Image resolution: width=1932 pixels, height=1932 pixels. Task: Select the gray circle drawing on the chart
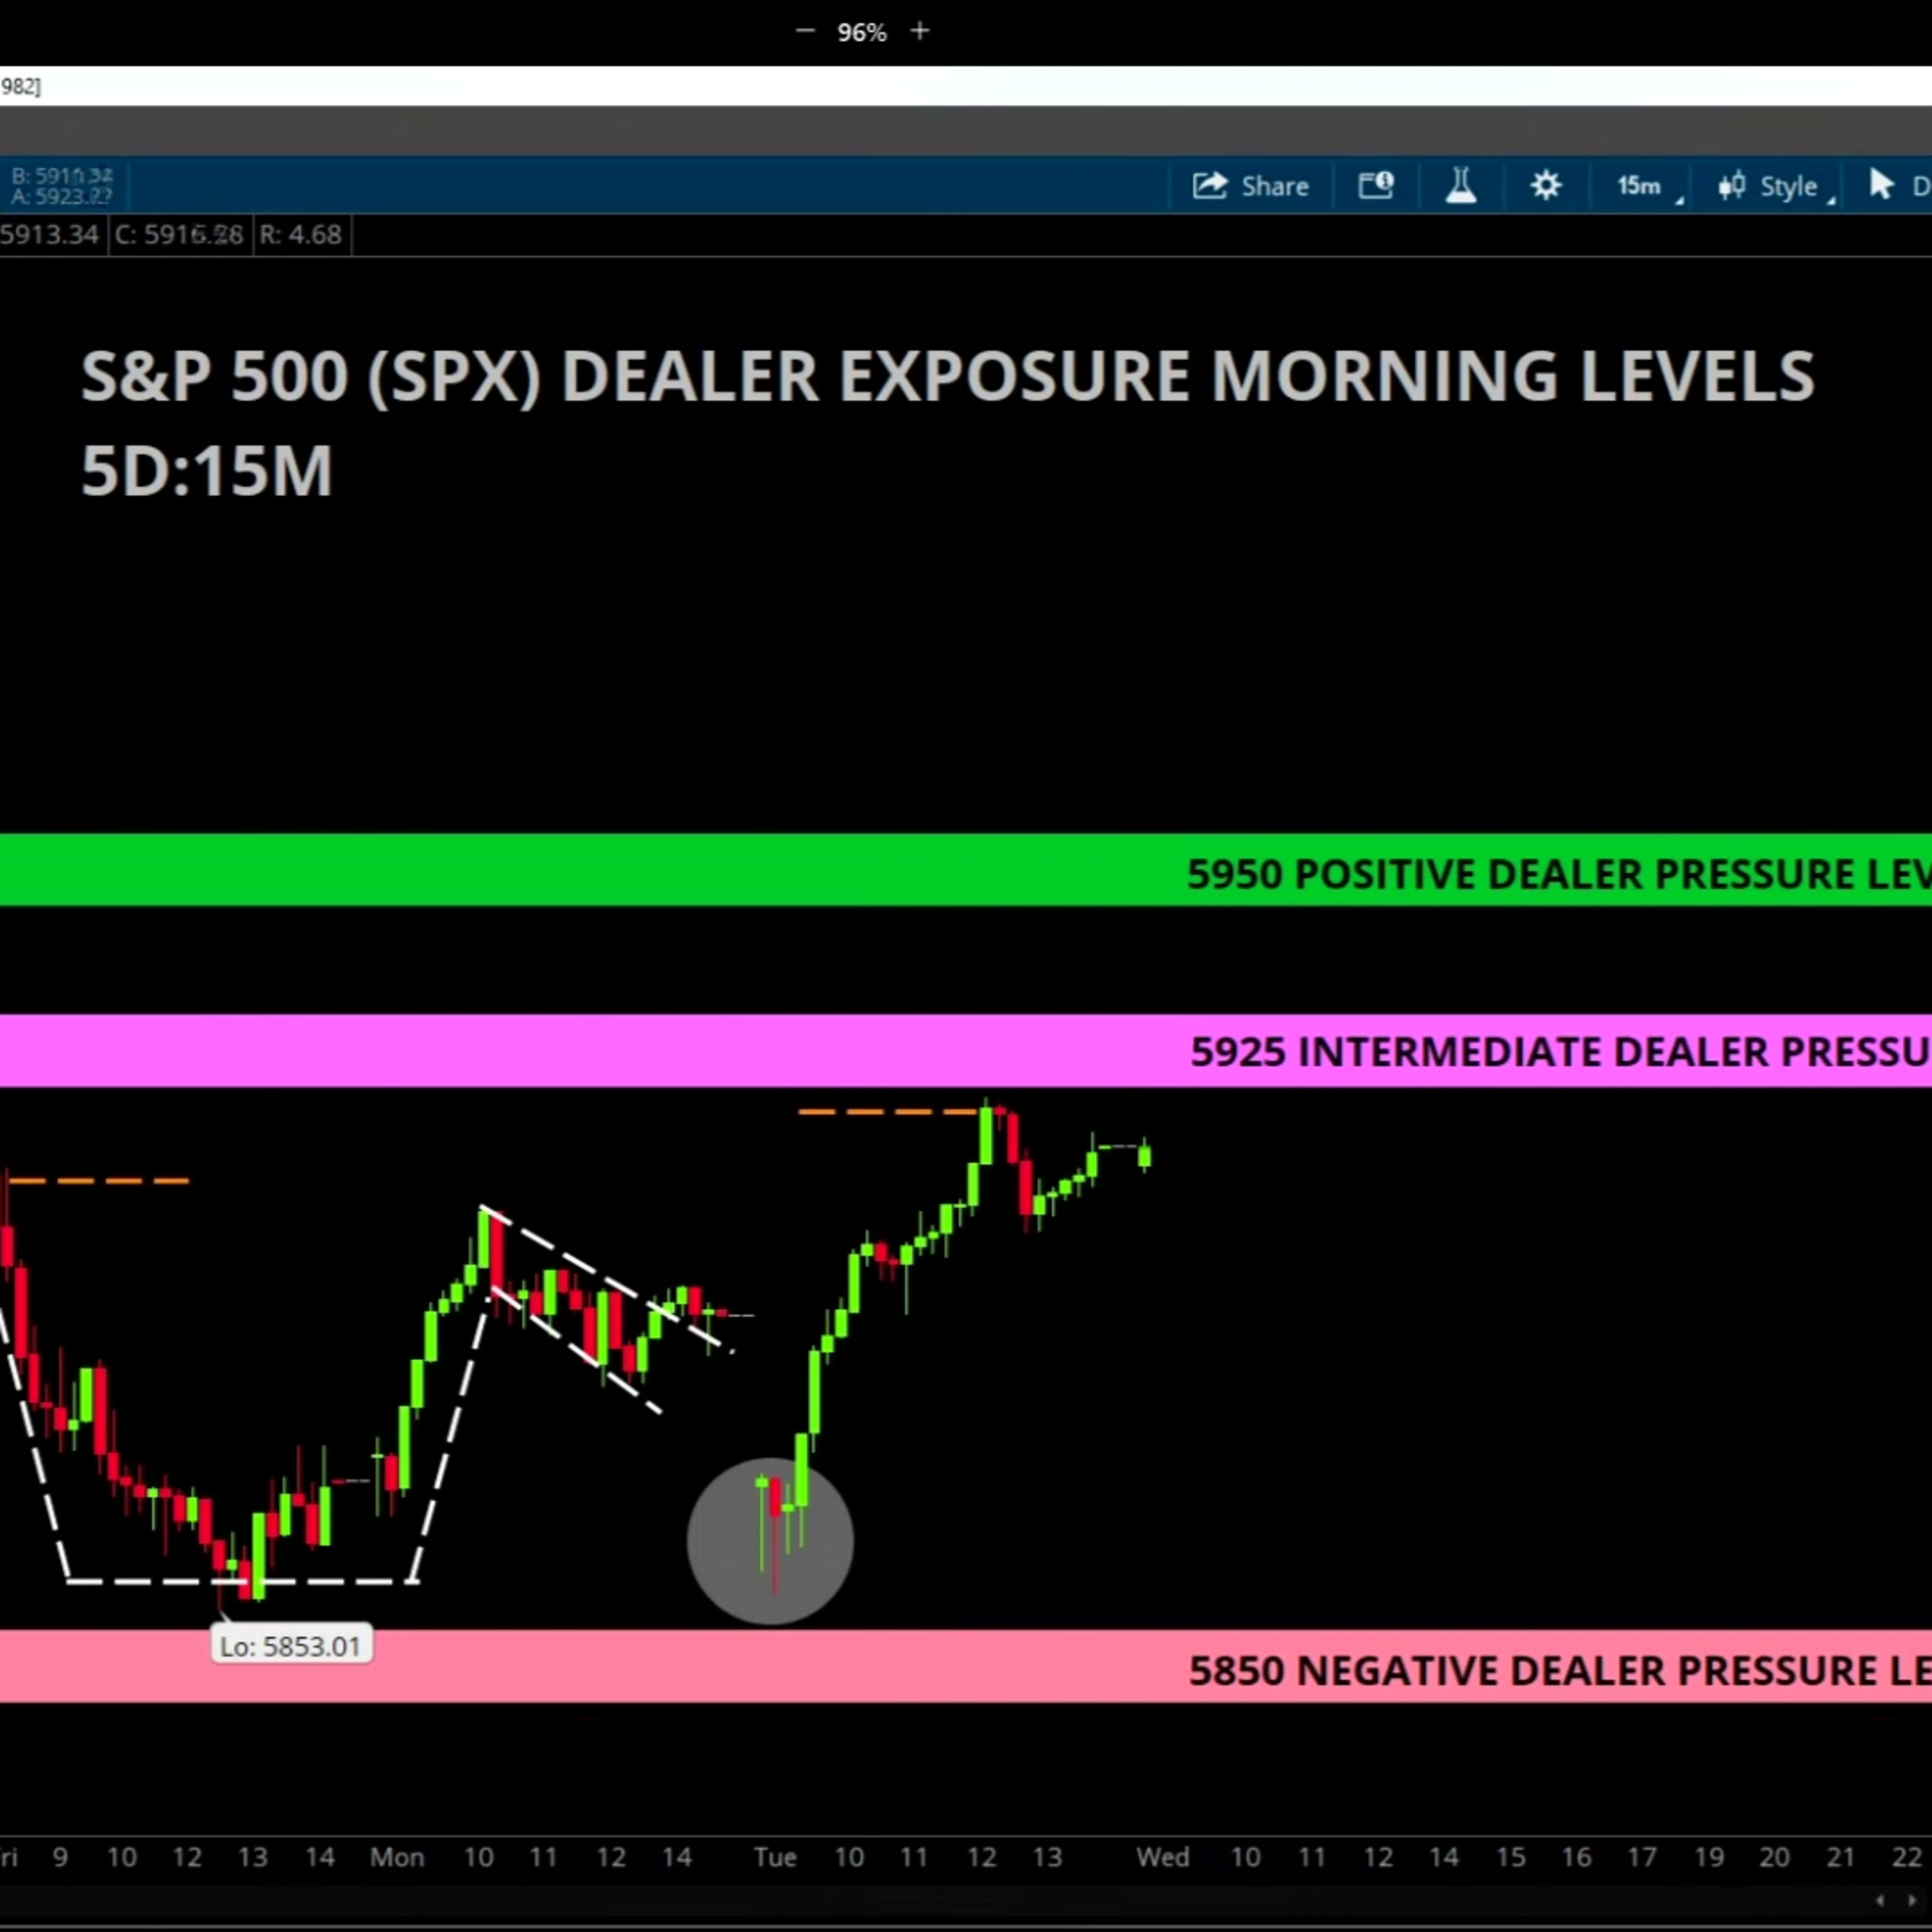pyautogui.click(x=770, y=1540)
